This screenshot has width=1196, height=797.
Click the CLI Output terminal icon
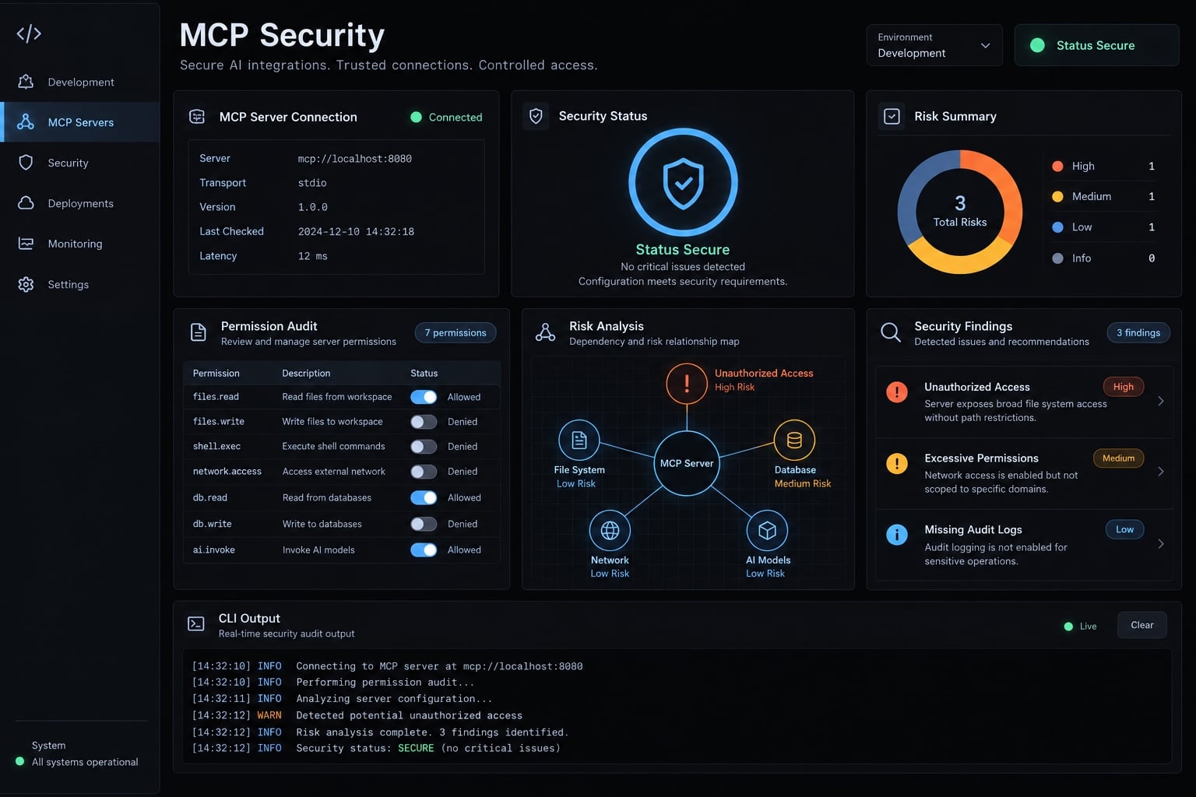coord(196,624)
